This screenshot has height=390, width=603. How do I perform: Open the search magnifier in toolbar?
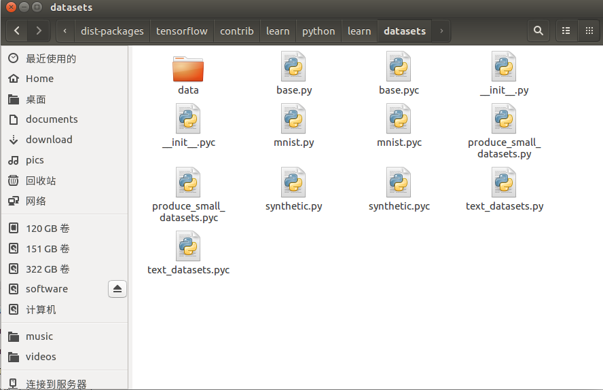coord(538,31)
